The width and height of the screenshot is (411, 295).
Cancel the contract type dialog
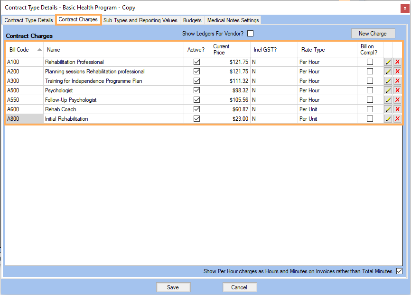[239, 287]
